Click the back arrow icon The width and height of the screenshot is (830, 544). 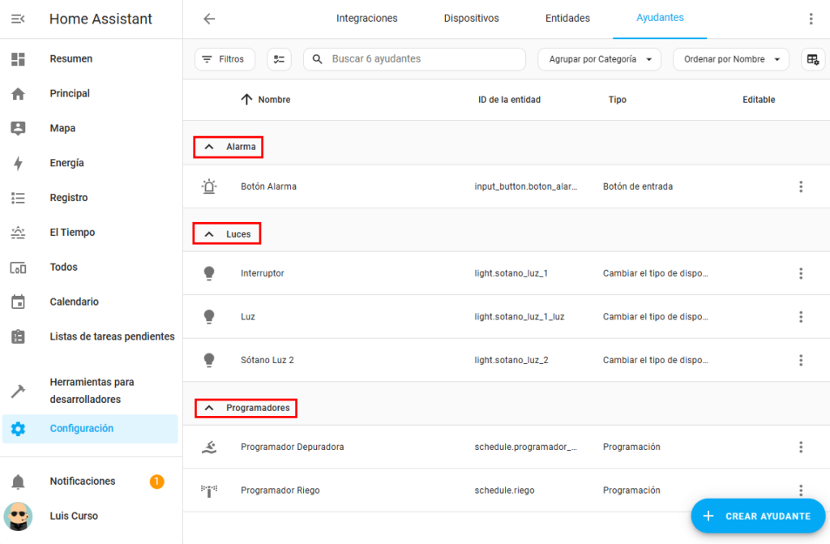pos(209,19)
